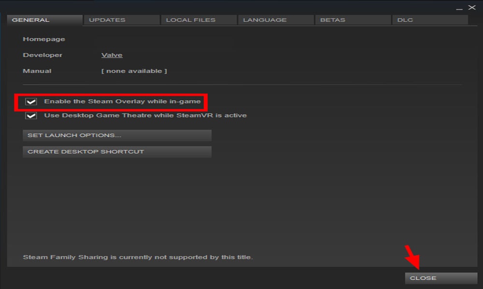Click the '[ none available ]' text
Viewport: 483px width, 289px height.
[134, 71]
